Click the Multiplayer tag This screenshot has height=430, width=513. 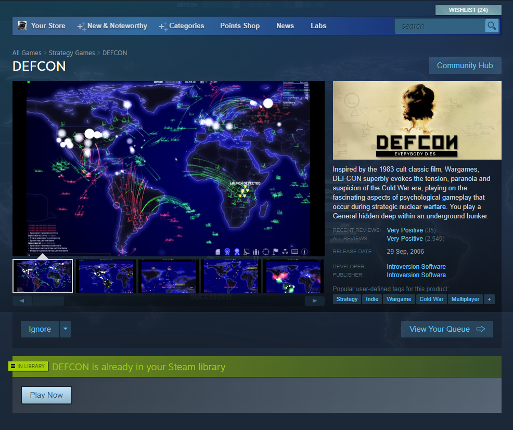point(465,299)
